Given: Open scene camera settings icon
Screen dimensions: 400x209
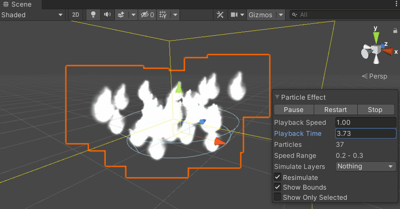Looking at the screenshot, I should point(234,15).
